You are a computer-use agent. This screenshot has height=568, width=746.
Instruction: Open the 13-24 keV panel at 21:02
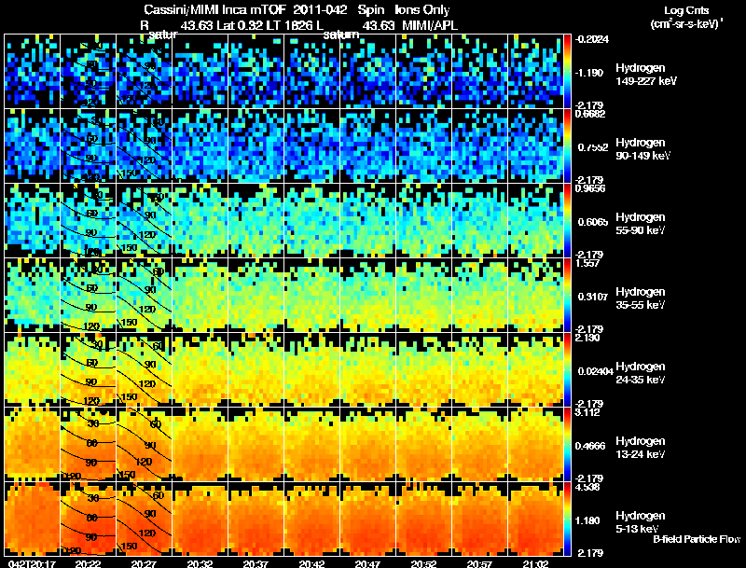point(535,445)
